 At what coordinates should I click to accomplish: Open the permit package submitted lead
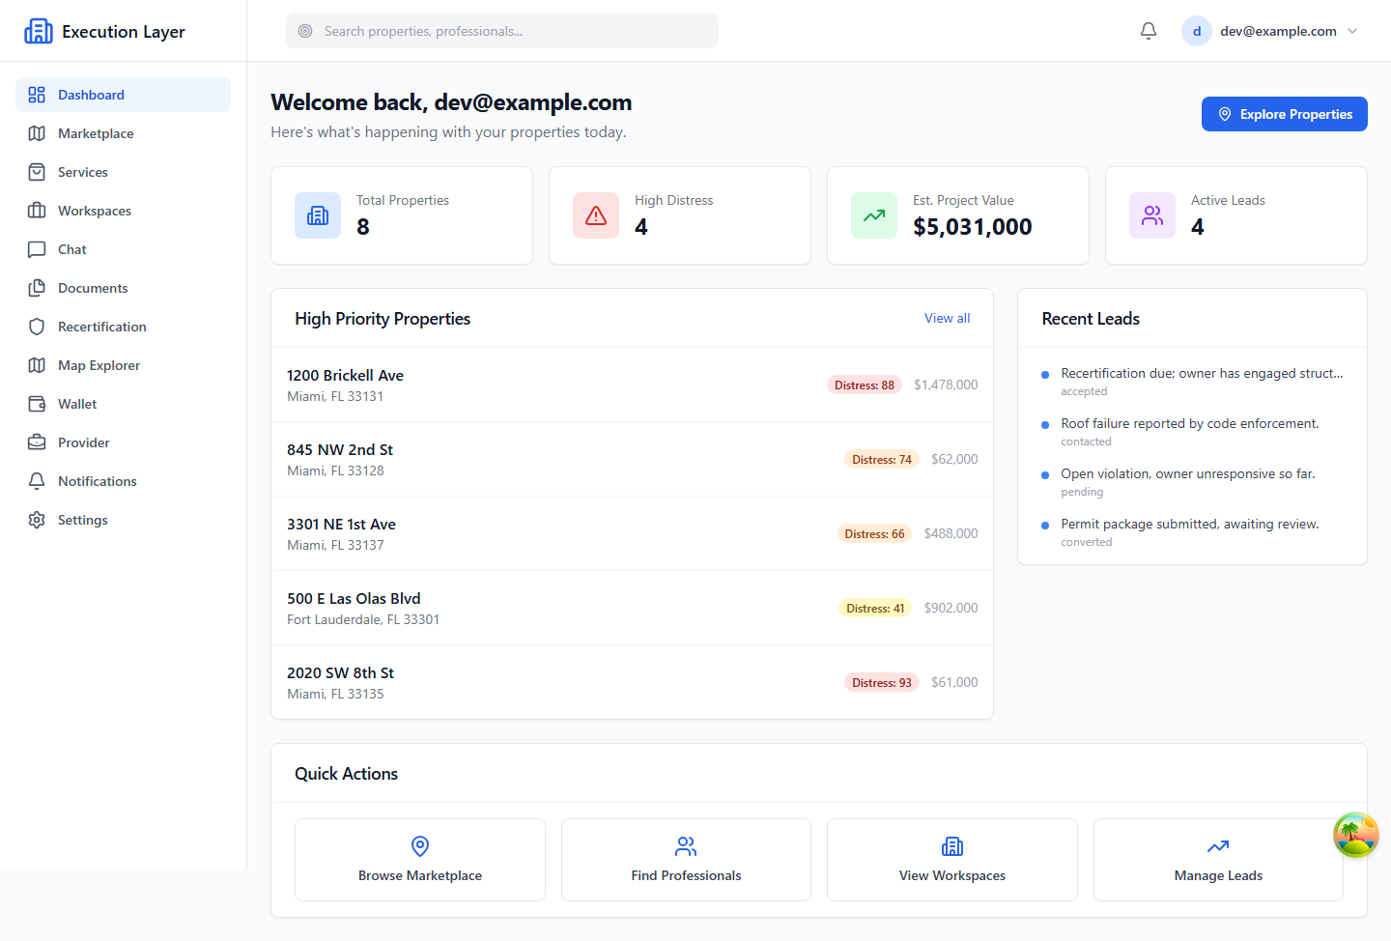(x=1192, y=532)
